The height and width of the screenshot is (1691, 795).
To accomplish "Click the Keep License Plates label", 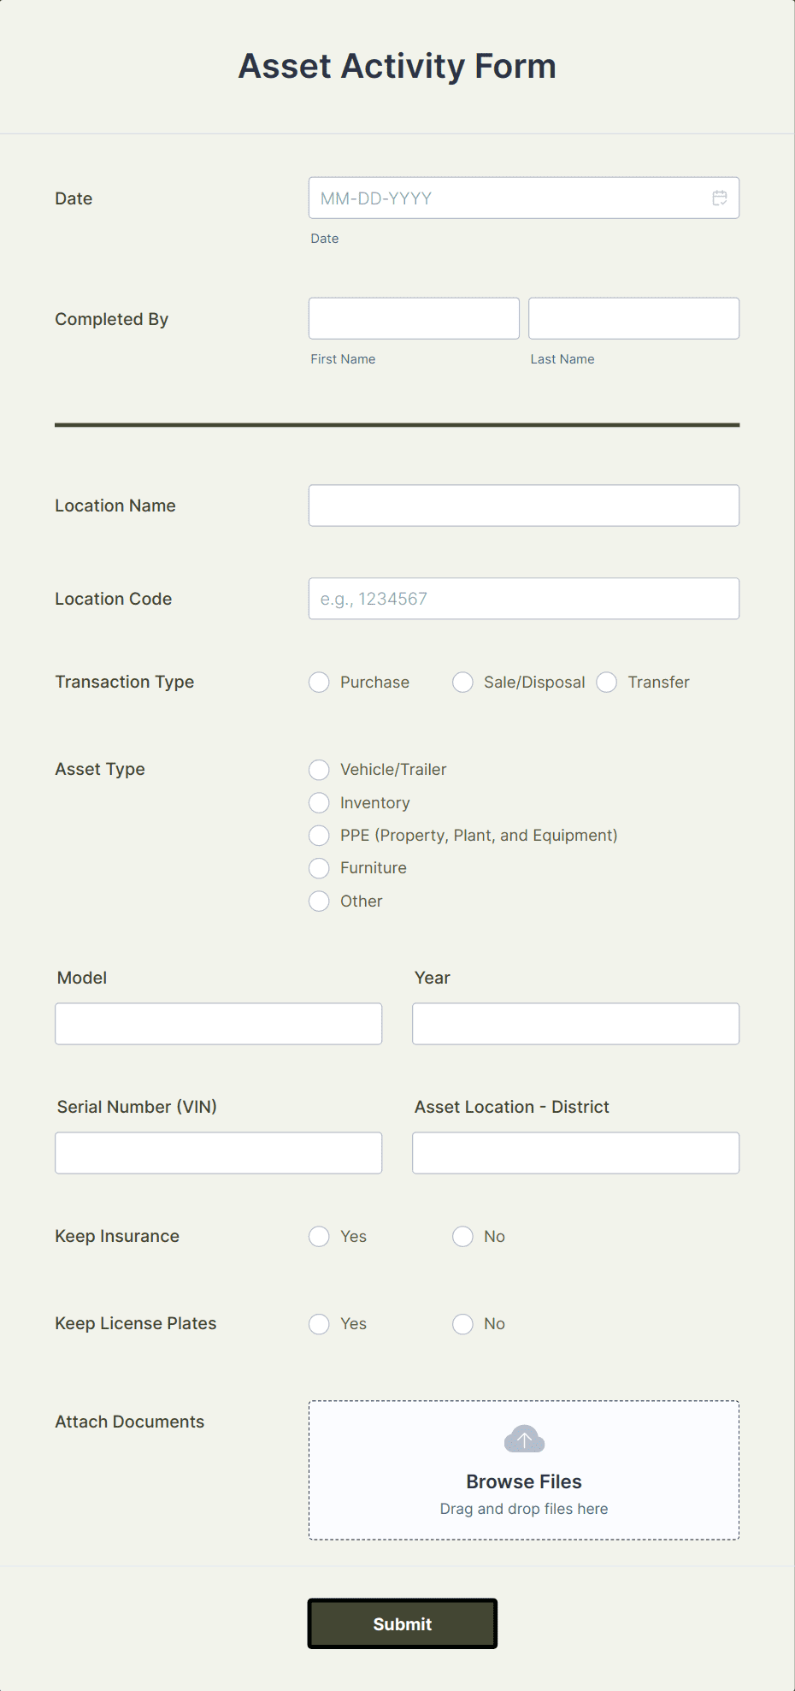I will tap(136, 1323).
